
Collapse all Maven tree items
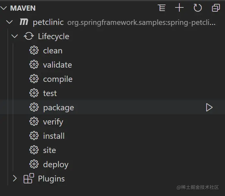point(216,8)
